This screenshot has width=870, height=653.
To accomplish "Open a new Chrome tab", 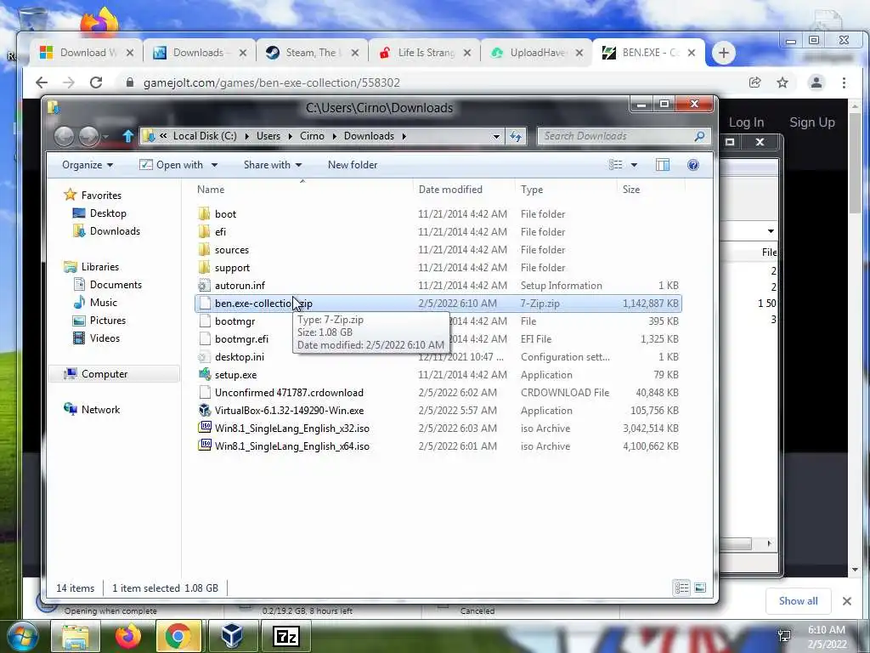I will point(723,53).
